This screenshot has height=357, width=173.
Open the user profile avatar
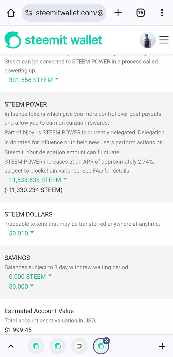(x=148, y=40)
